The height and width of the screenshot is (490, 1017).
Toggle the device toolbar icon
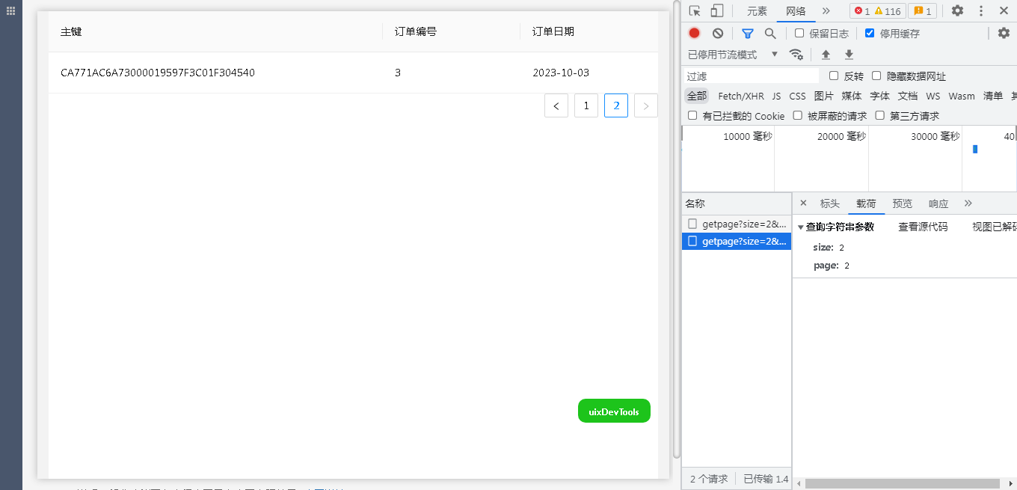[x=716, y=11]
